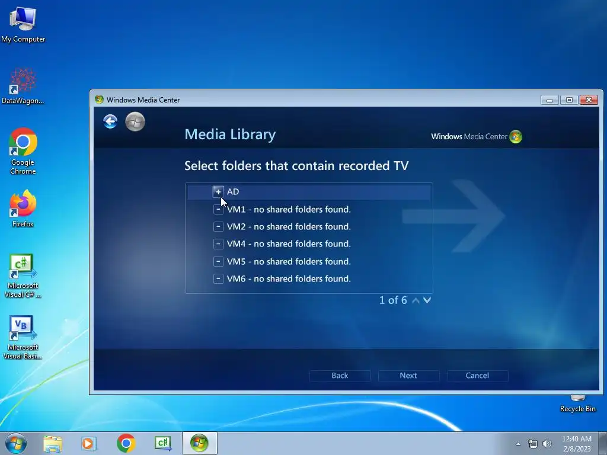Collapse the VM1 node
Screen dimensions: 607x455
point(218,209)
